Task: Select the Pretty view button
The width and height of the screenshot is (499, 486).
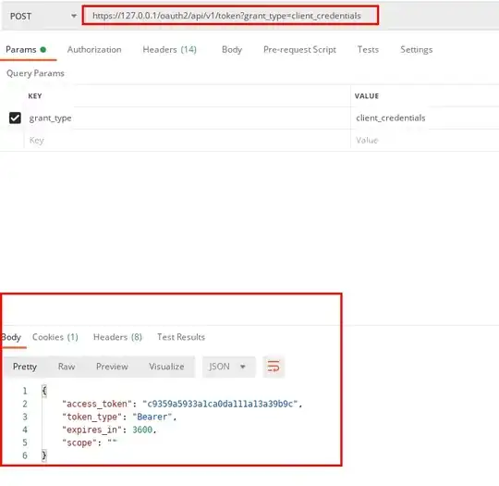Action: click(x=25, y=367)
